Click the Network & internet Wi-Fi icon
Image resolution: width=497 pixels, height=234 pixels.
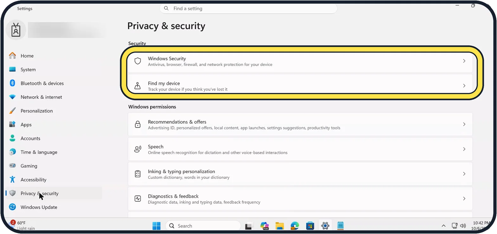pos(12,97)
